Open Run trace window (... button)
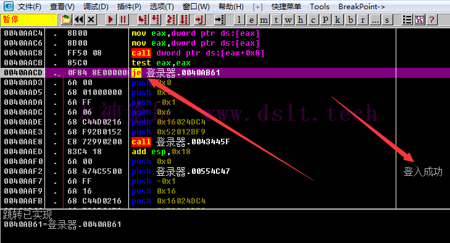 [x=375, y=20]
